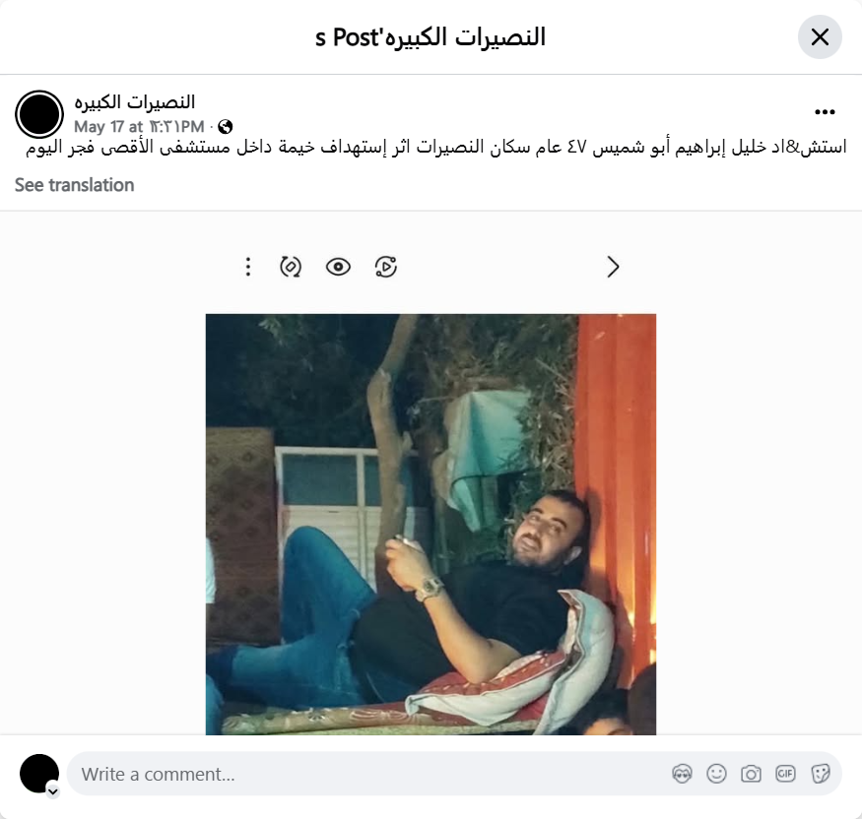Open vertical three-dot menu above photo
Image resolution: width=862 pixels, height=819 pixels.
(248, 267)
